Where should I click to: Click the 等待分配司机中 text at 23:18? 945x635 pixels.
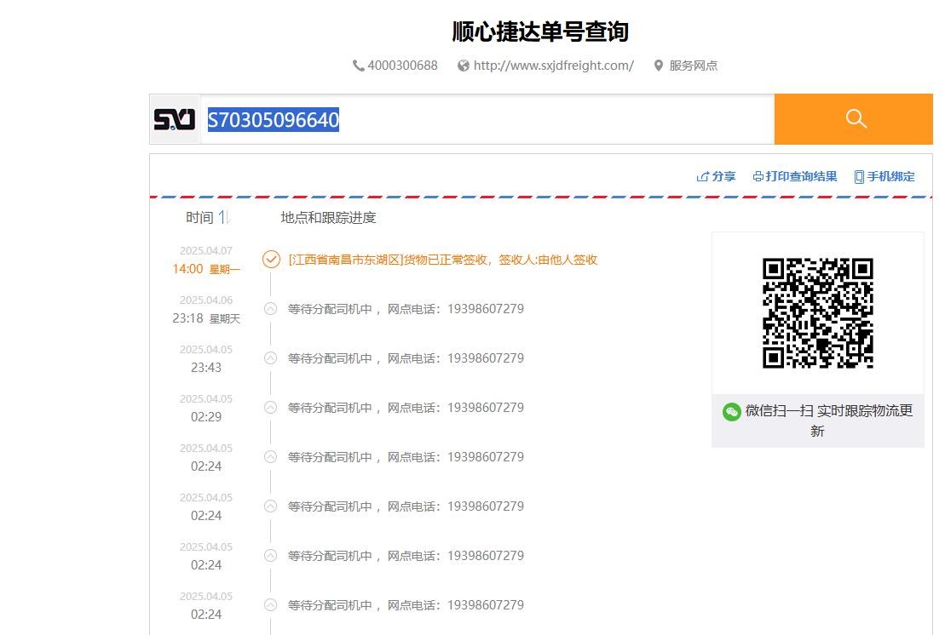pyautogui.click(x=330, y=309)
